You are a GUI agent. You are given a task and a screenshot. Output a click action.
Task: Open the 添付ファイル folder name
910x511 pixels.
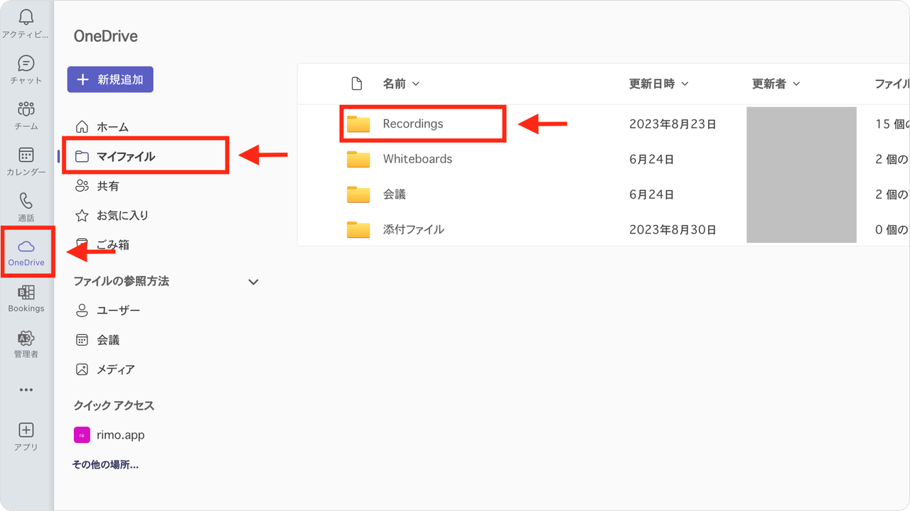point(414,229)
